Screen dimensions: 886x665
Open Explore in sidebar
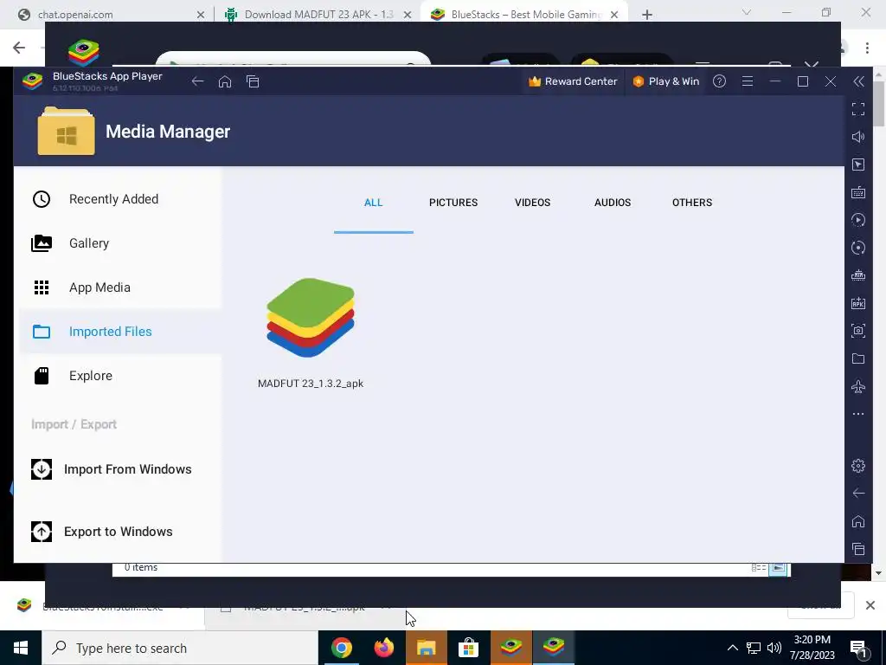pos(119,376)
